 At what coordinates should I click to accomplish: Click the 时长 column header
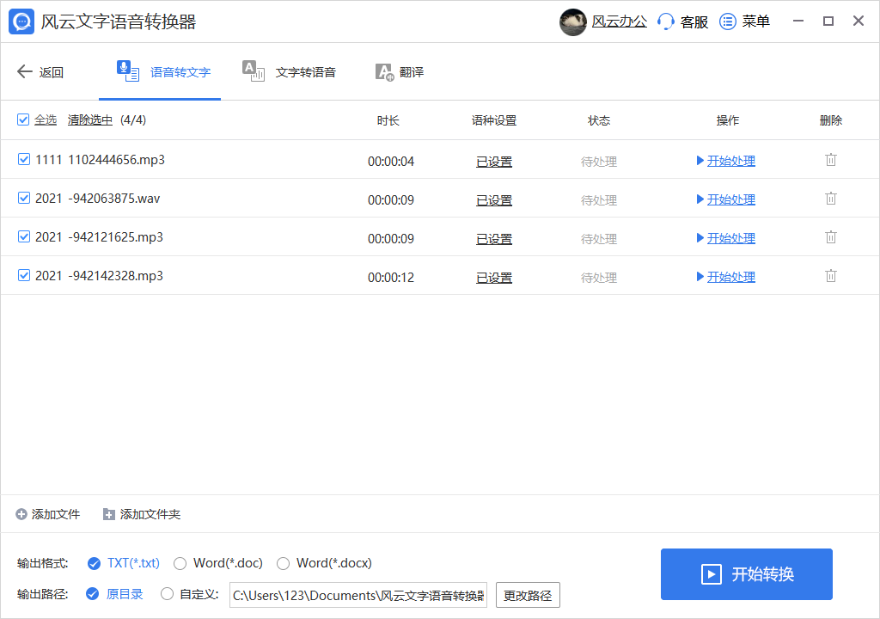tap(388, 120)
